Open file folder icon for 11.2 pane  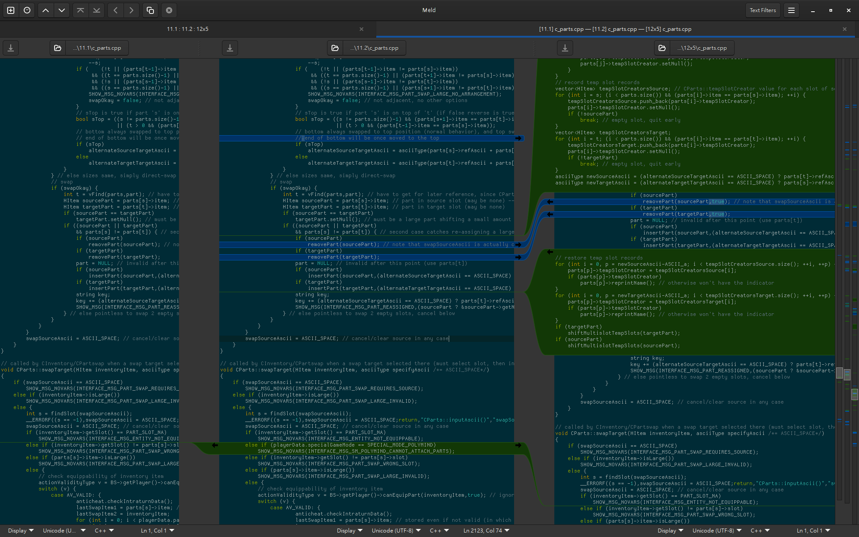335,48
